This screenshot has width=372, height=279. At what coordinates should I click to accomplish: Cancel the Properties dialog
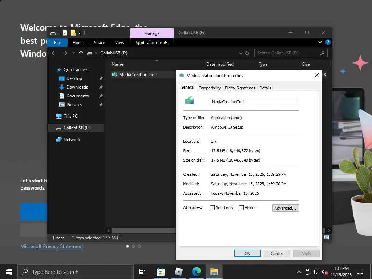(x=276, y=253)
